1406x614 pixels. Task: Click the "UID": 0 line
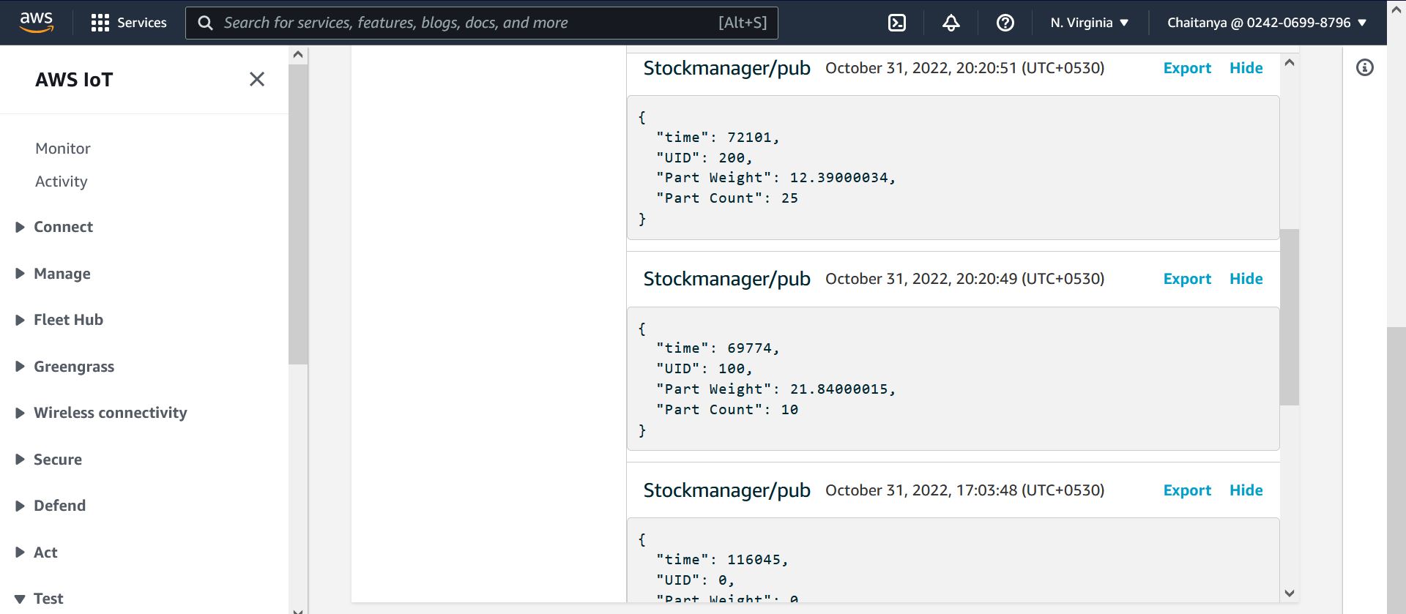pos(696,580)
